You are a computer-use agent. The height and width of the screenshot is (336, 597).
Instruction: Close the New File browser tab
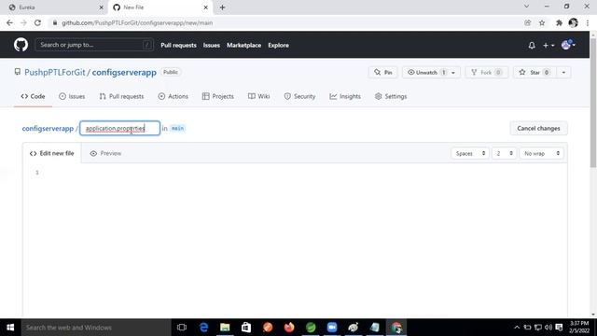coord(205,7)
